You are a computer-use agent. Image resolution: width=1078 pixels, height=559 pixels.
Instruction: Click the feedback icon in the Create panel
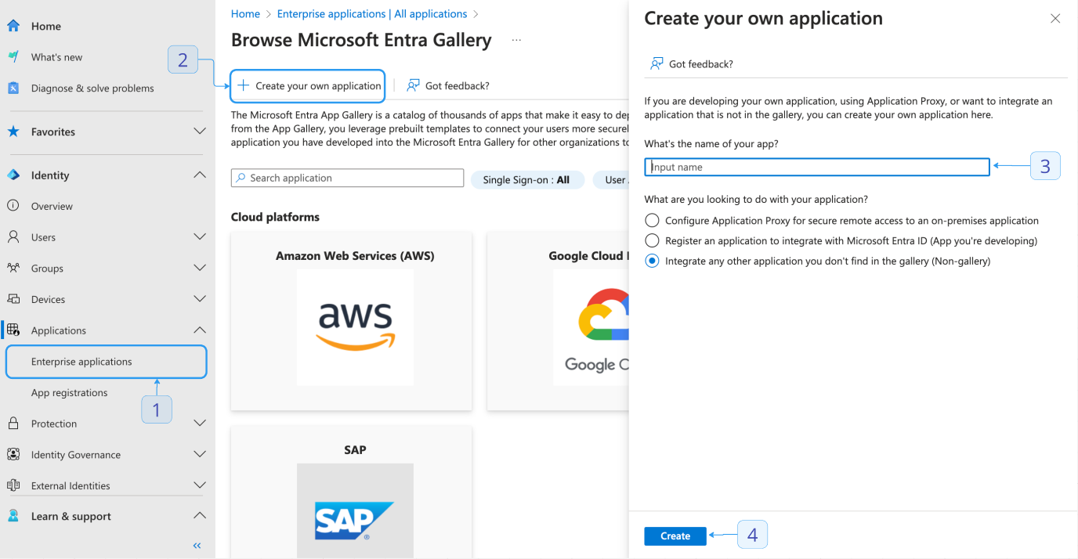[x=657, y=63]
